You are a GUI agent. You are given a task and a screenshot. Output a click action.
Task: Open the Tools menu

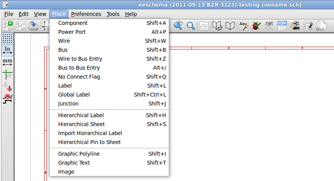click(x=113, y=14)
